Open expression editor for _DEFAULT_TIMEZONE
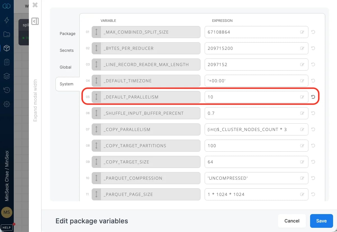The width and height of the screenshot is (337, 232). click(x=302, y=81)
